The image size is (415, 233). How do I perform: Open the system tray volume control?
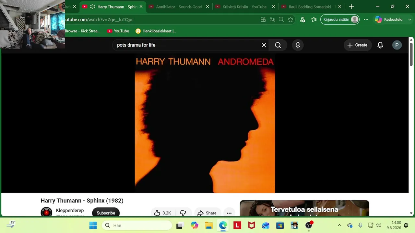coord(378,225)
